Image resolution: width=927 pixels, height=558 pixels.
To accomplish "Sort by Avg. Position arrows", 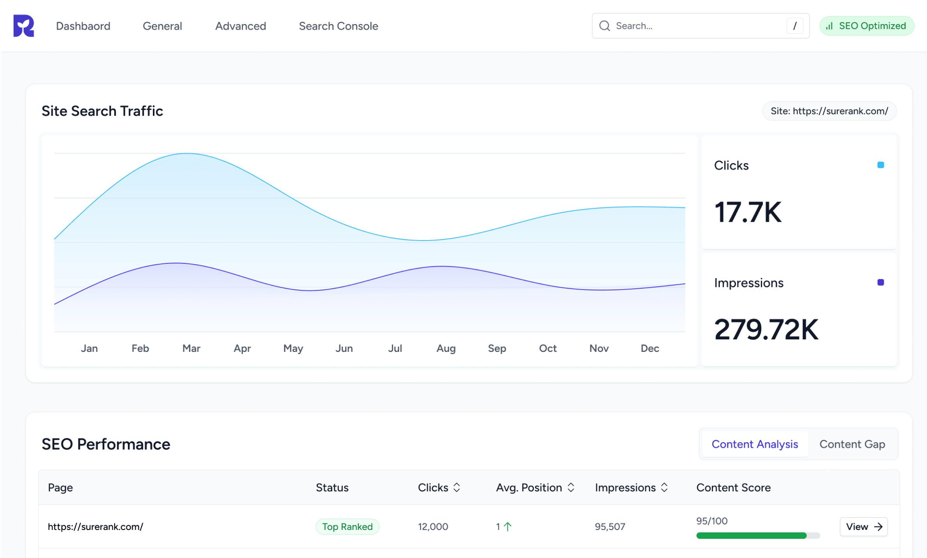I will click(x=571, y=487).
